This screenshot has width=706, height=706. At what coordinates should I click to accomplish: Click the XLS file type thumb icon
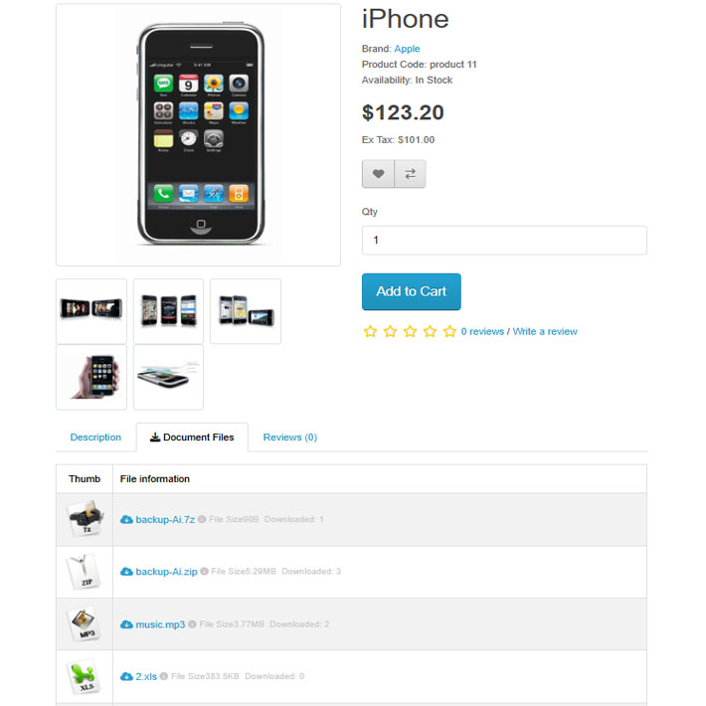click(x=84, y=677)
